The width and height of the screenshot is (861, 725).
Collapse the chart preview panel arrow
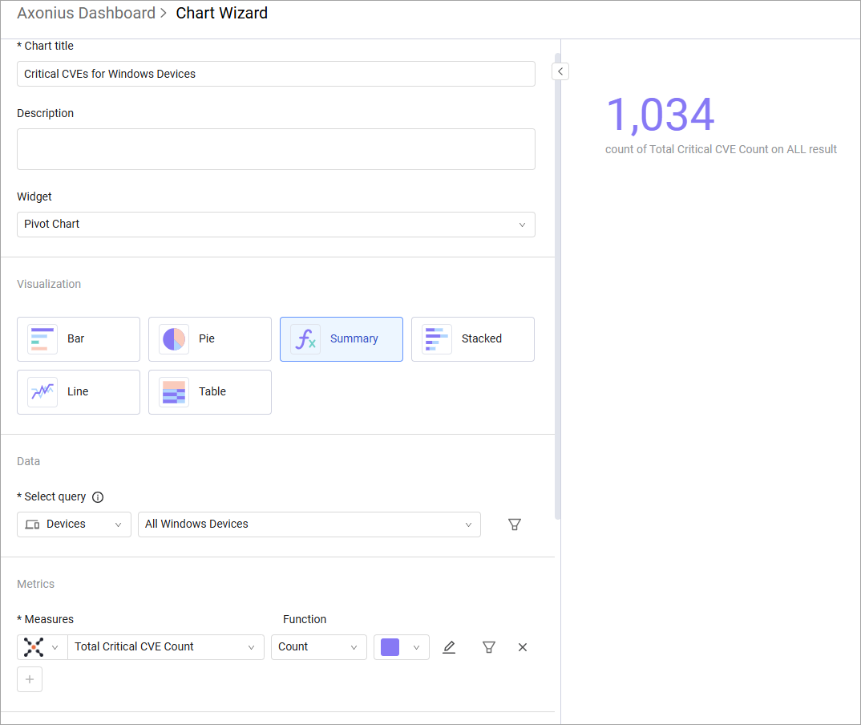[560, 71]
